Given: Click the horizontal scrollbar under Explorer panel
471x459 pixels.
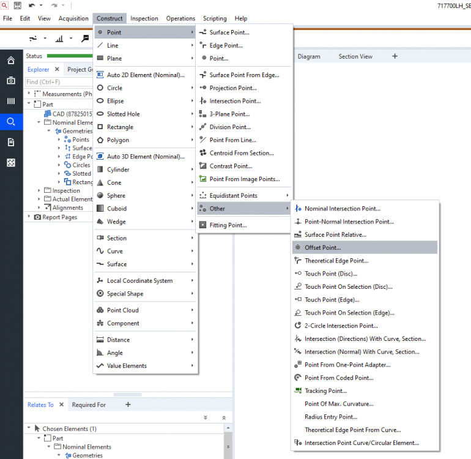Looking at the screenshot, I should (128, 395).
